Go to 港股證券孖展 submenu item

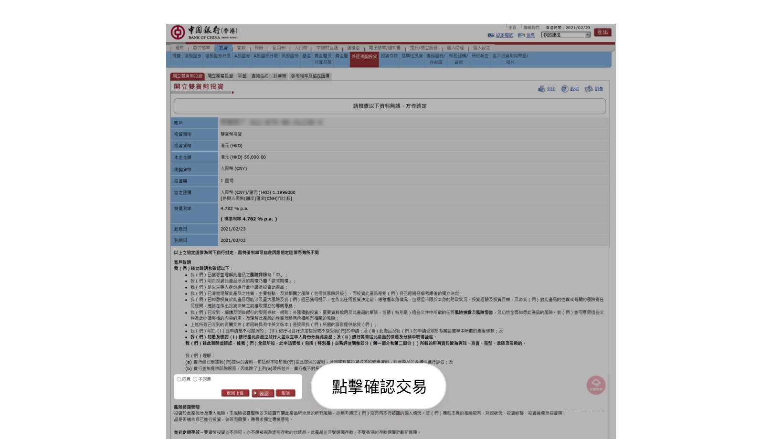coord(218,56)
